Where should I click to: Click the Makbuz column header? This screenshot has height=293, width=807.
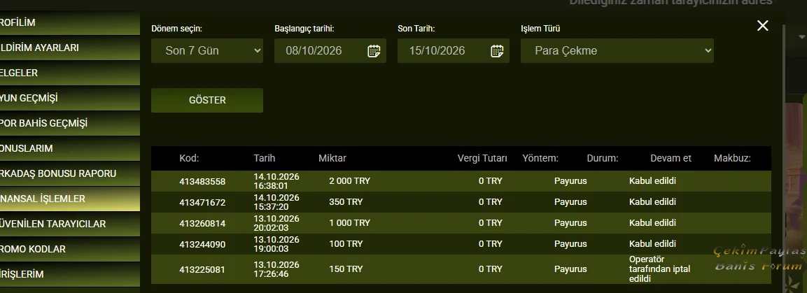pyautogui.click(x=732, y=158)
